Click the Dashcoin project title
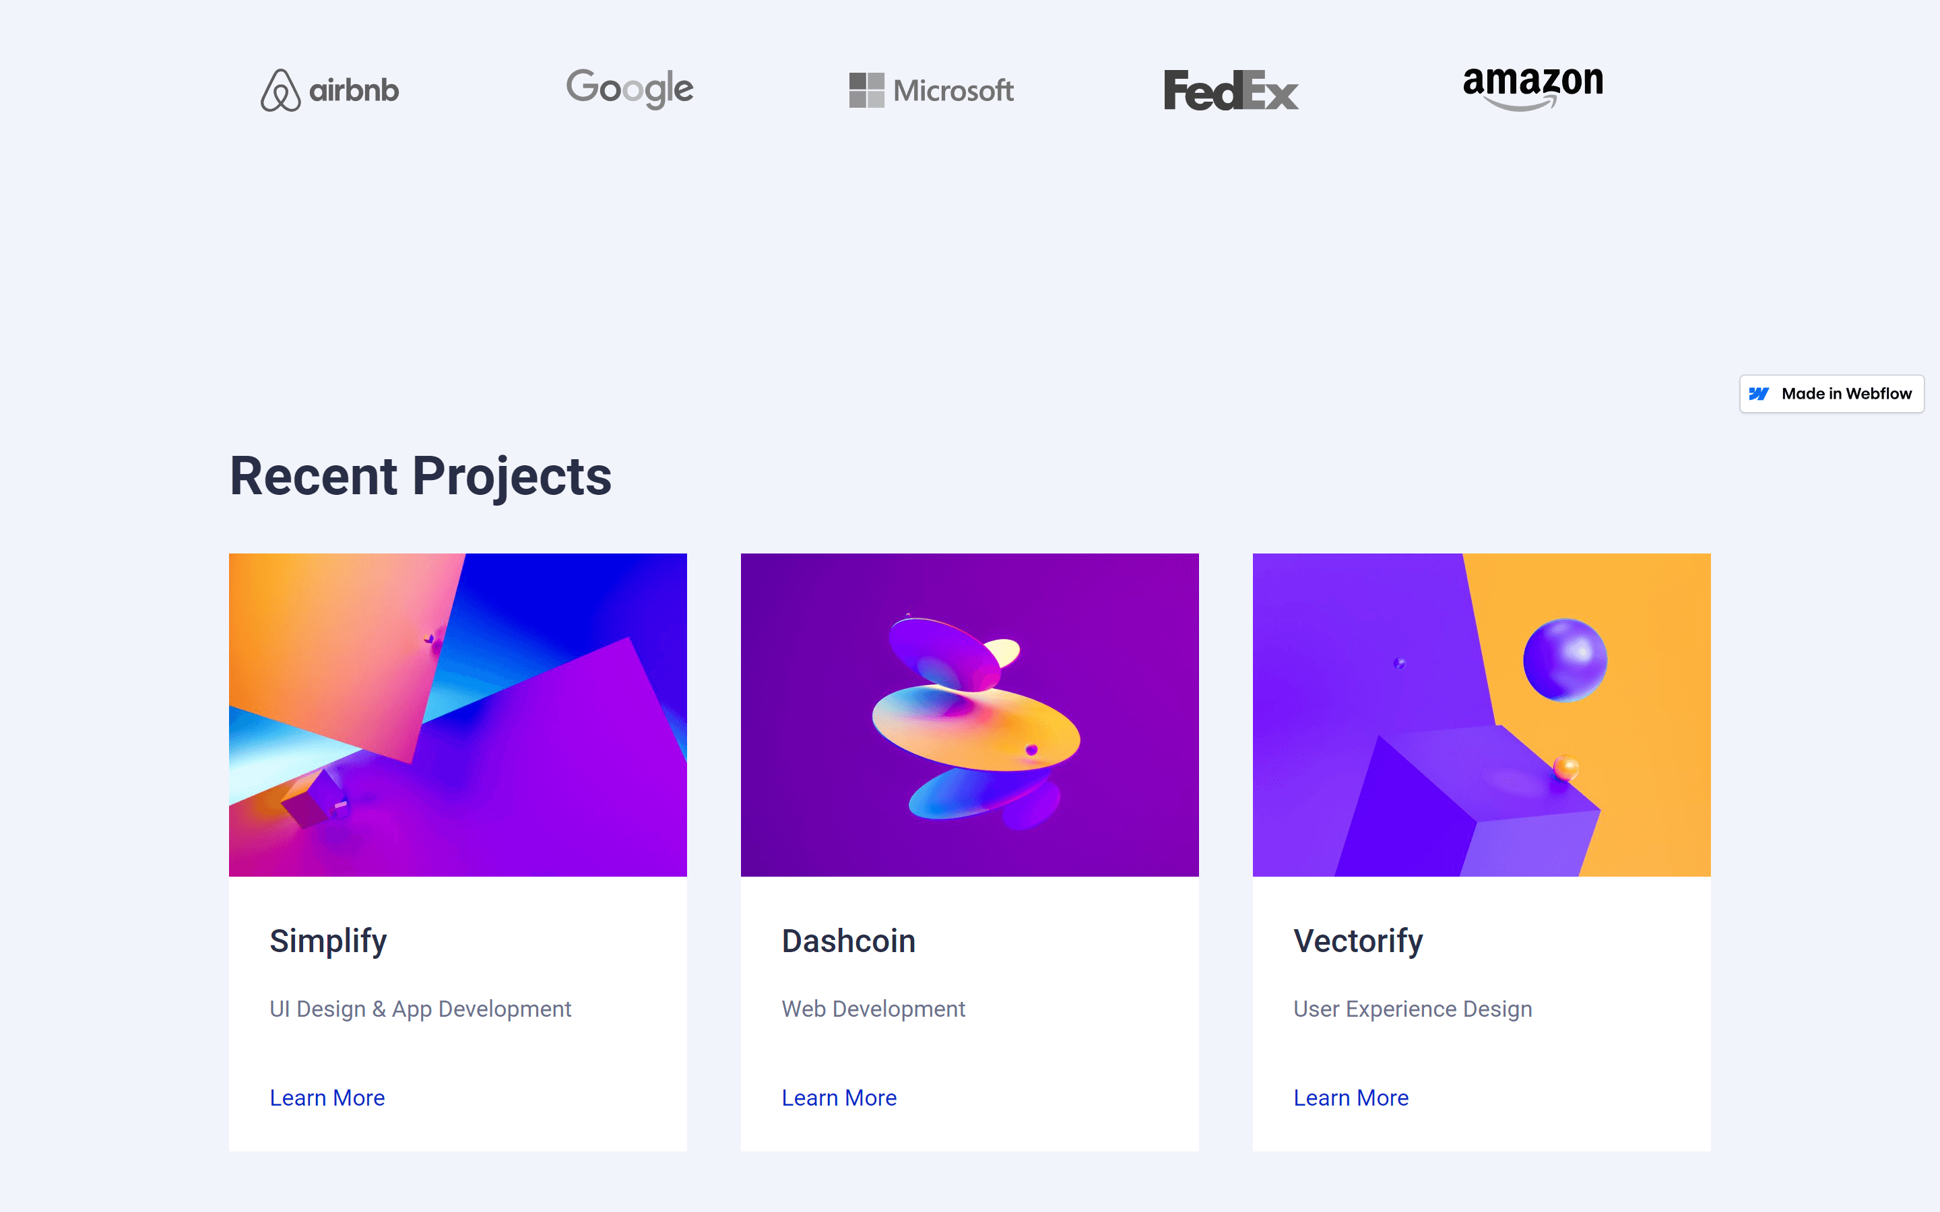The width and height of the screenshot is (1940, 1212). 848,941
